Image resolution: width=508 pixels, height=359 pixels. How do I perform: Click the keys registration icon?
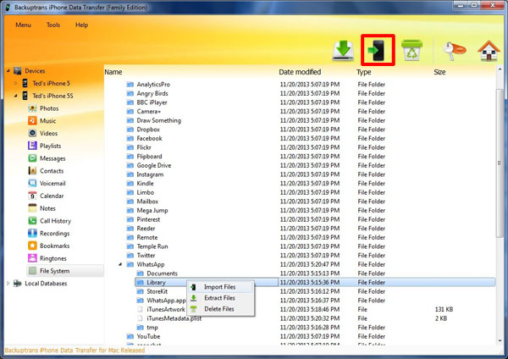(x=454, y=51)
